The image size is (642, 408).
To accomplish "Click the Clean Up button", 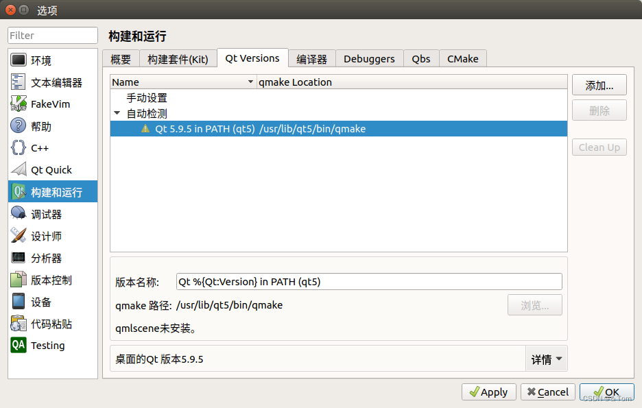I will [599, 147].
